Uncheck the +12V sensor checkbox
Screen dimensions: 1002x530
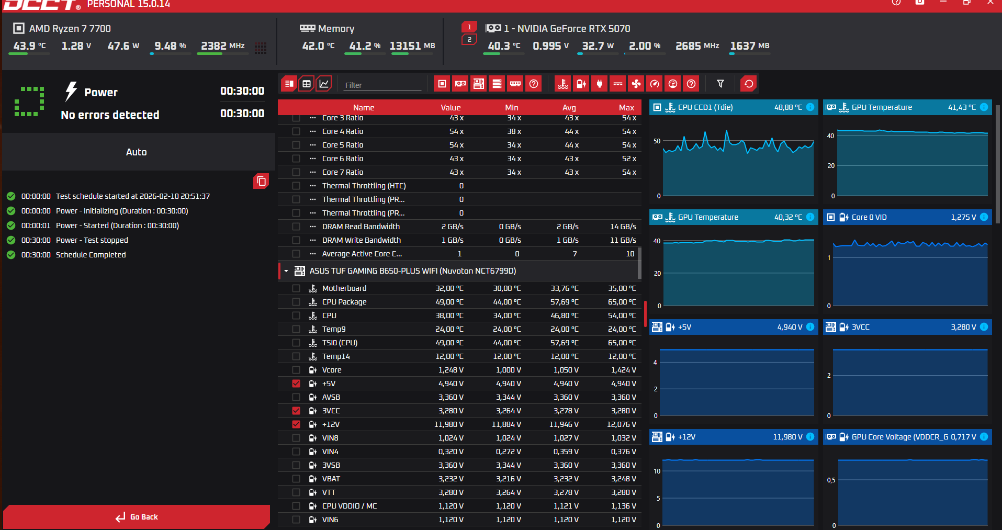coord(296,424)
